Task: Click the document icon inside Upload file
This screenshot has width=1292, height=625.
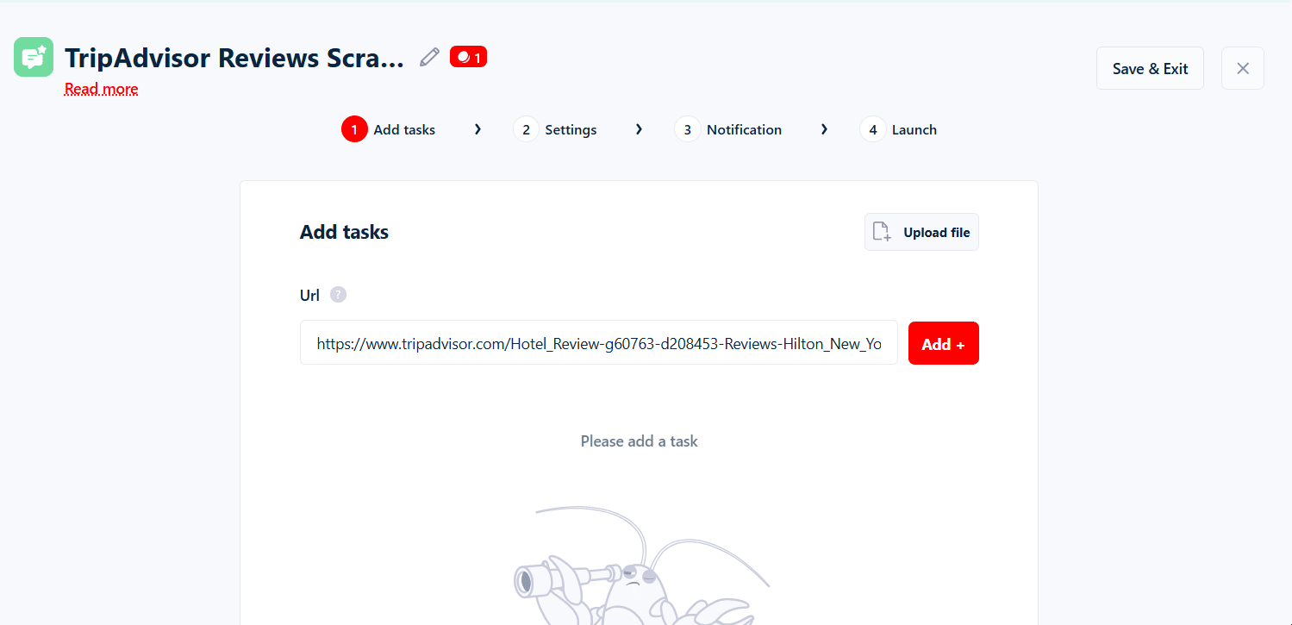Action: point(881,231)
